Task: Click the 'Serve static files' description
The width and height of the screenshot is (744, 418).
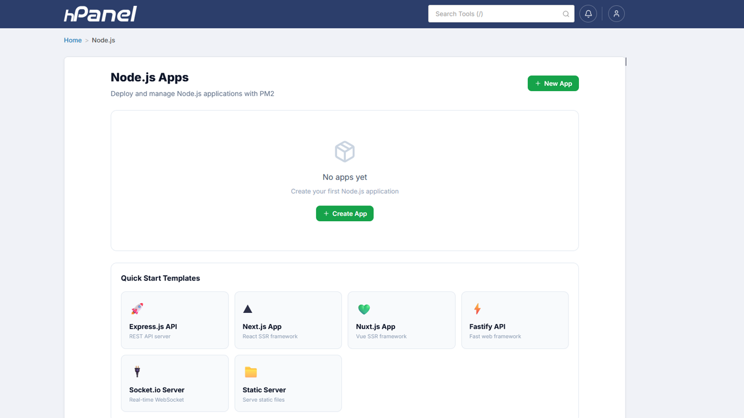Action: pos(263,399)
